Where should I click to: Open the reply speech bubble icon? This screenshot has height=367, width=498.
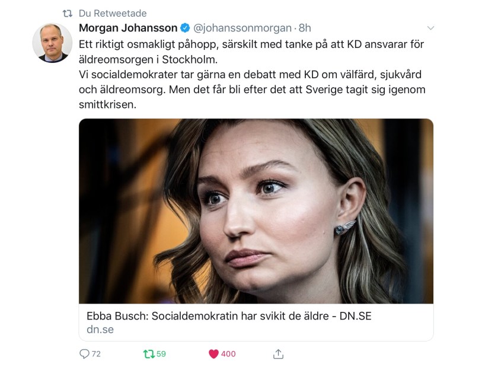[84, 353]
